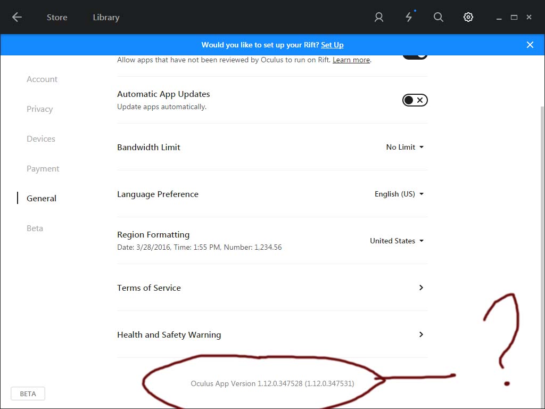The height and width of the screenshot is (409, 545).
Task: Maximize the Oculus window
Action: pyautogui.click(x=514, y=18)
